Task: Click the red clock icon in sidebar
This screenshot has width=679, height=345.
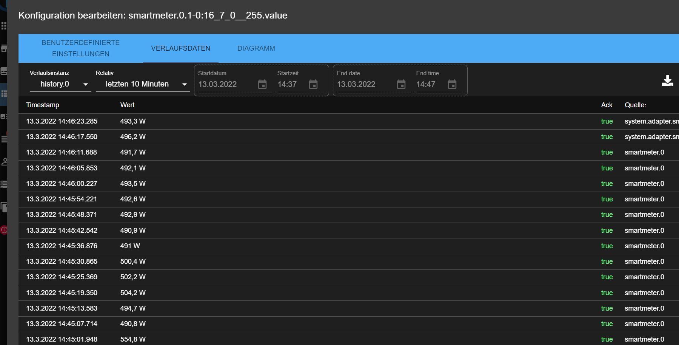Action: [x=4, y=230]
